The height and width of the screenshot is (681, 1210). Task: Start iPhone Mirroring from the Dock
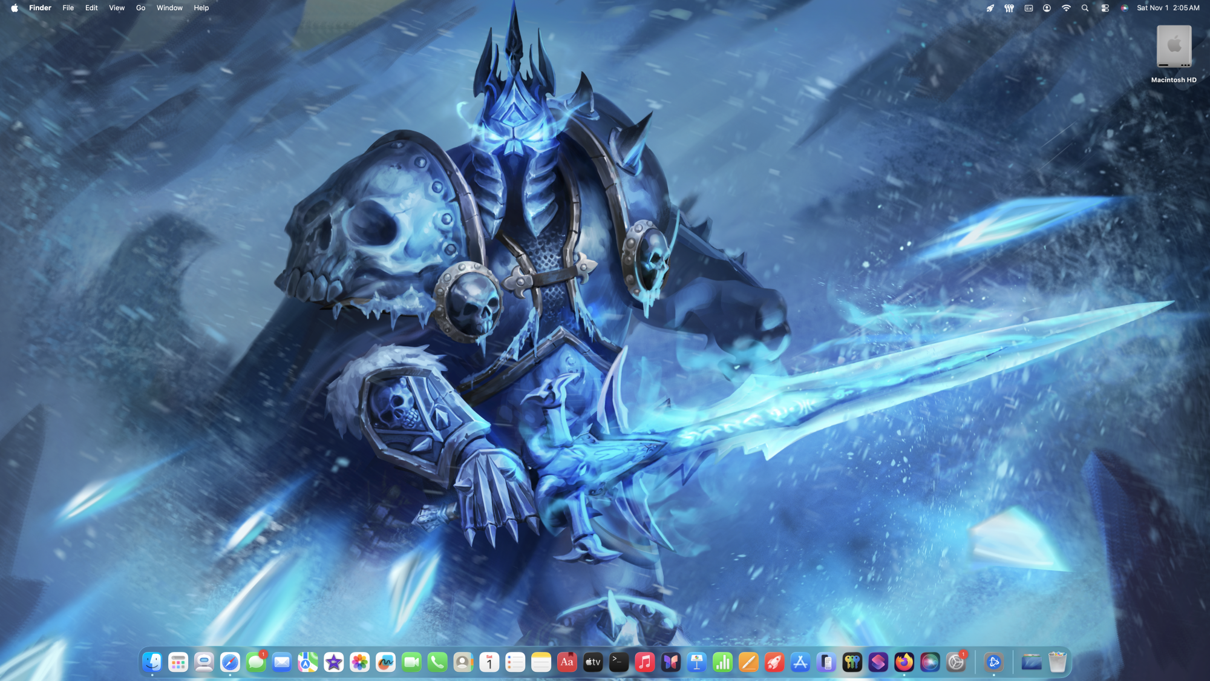[x=826, y=662]
